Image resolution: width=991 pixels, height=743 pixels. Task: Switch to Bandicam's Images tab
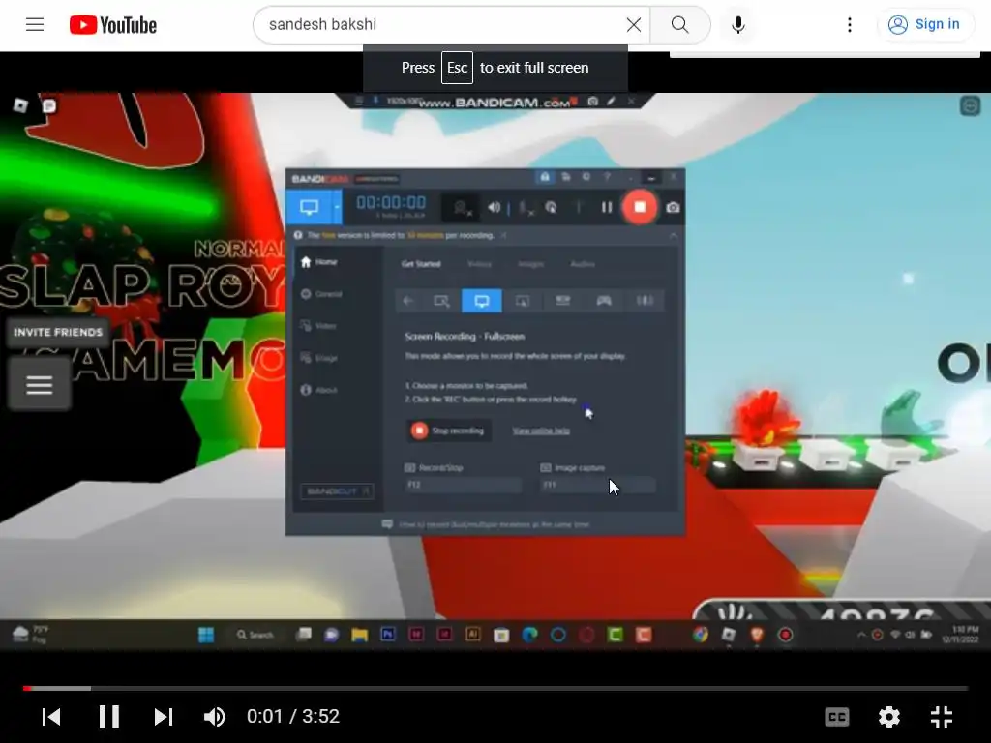(530, 264)
